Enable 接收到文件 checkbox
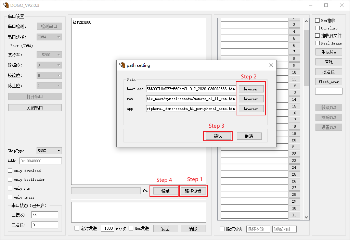350x240 pixels. [317, 35]
